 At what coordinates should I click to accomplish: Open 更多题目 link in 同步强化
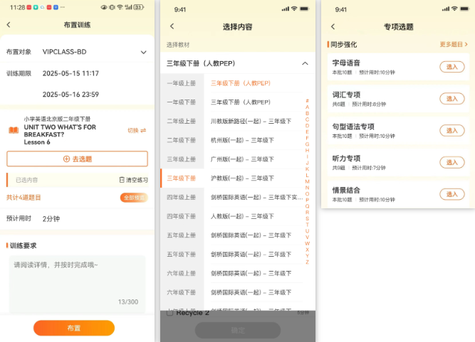pos(454,45)
